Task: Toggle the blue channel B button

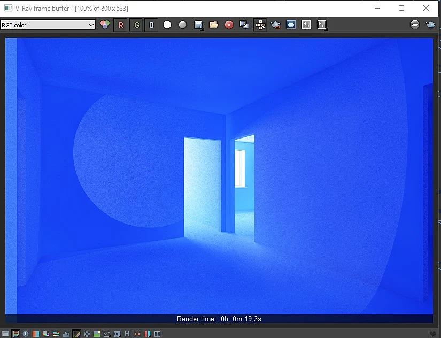Action: point(151,25)
